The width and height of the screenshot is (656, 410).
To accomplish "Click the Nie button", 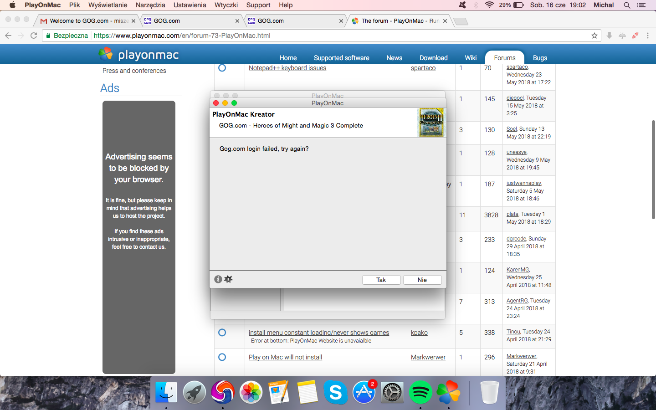I will click(x=422, y=280).
